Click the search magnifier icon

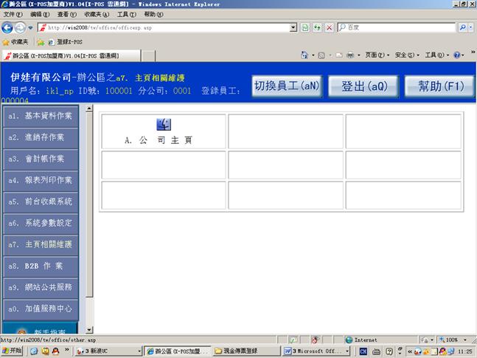click(462, 27)
